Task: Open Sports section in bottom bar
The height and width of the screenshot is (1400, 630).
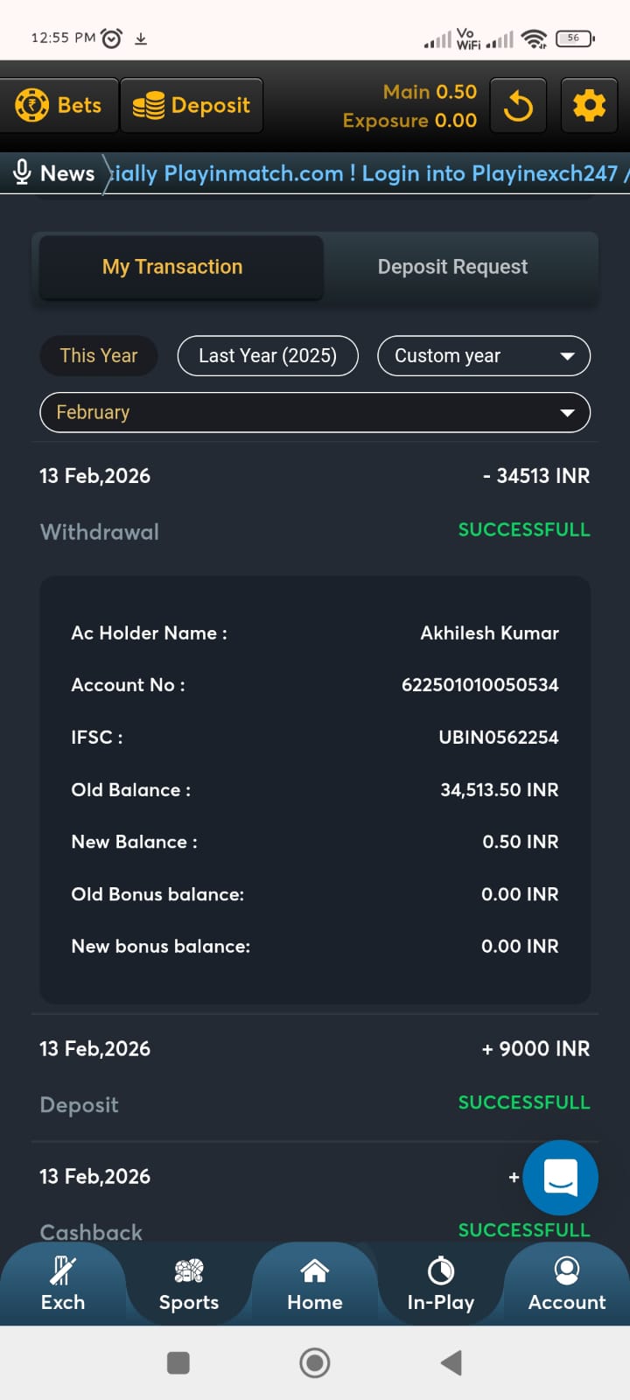Action: click(189, 1283)
